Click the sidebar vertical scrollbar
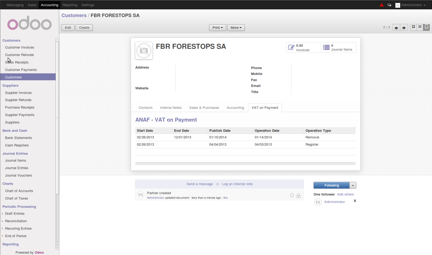 click(x=57, y=117)
